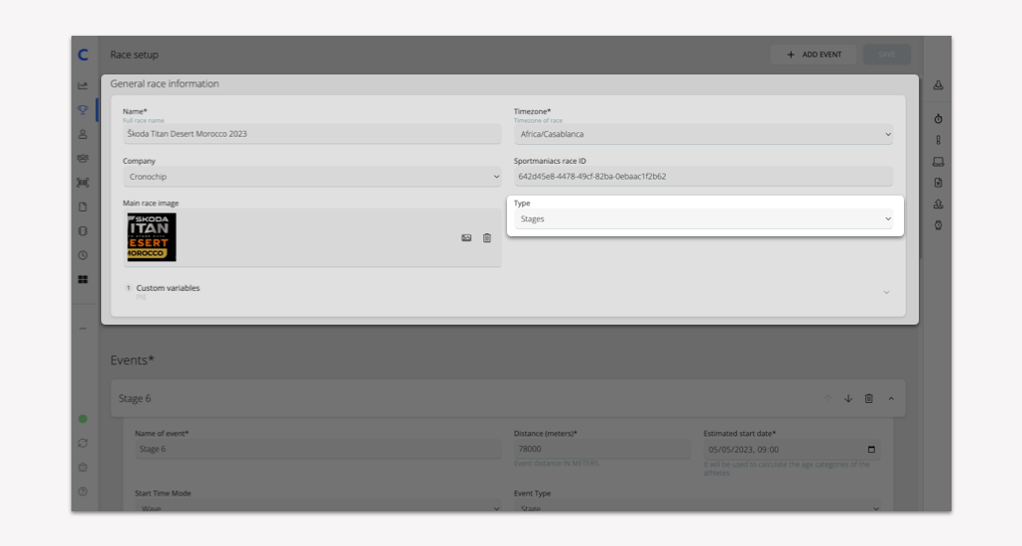
Task: Open the clock icon in left sidebar
Action: point(82,255)
